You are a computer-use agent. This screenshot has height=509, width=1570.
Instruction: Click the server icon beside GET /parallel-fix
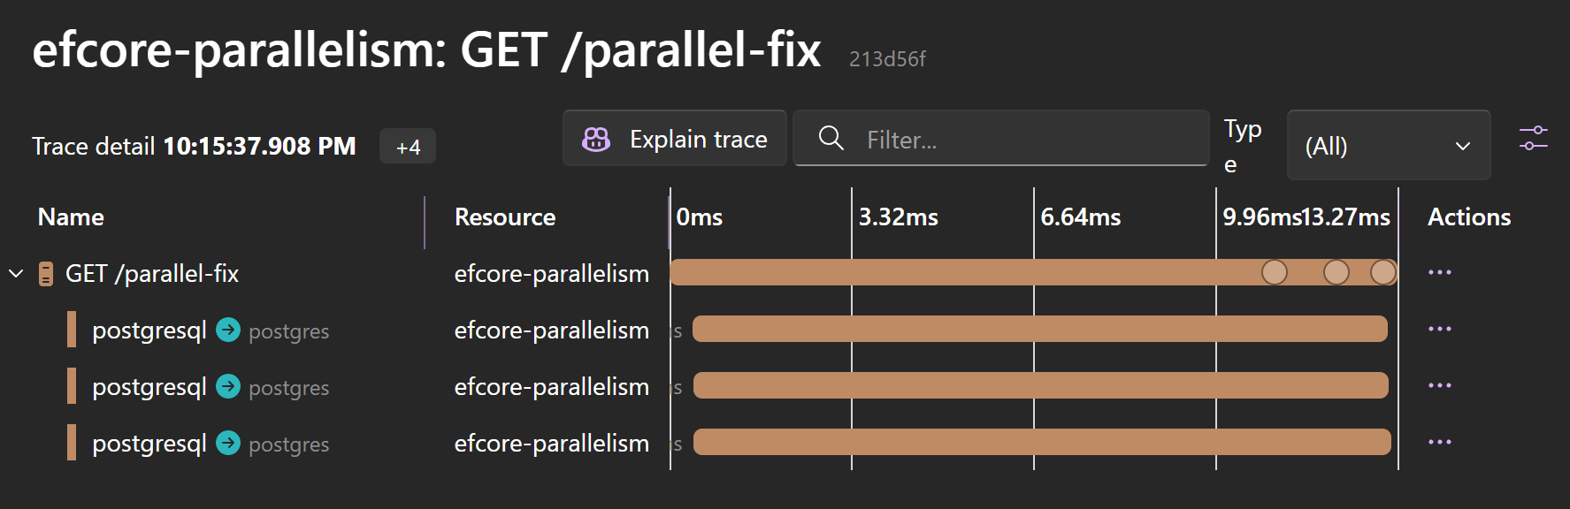[x=44, y=273]
